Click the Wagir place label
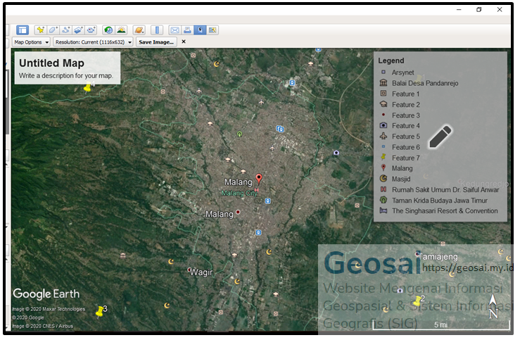This screenshot has height=340, width=520. coord(201,272)
